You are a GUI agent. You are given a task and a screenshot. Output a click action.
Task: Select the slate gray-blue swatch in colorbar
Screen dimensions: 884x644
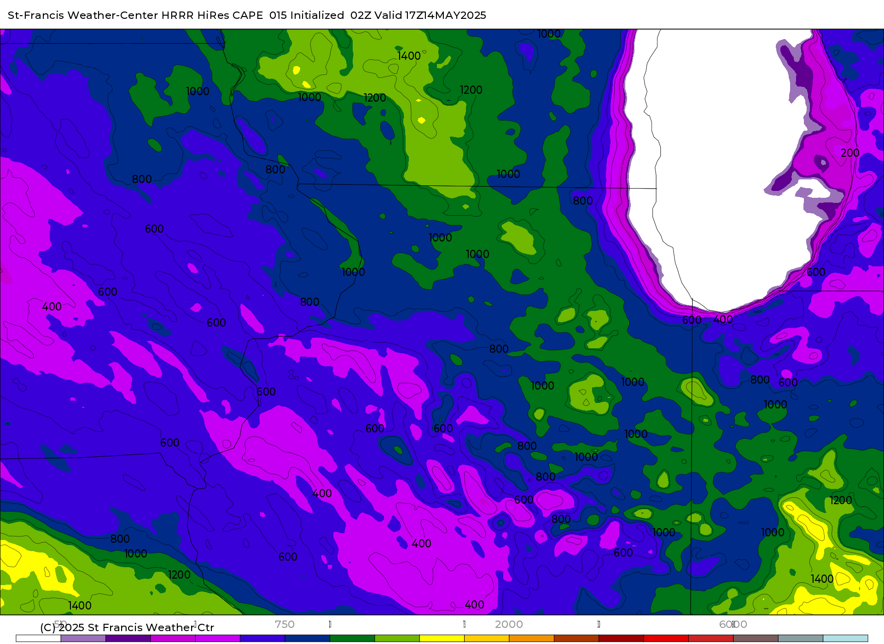point(801,638)
